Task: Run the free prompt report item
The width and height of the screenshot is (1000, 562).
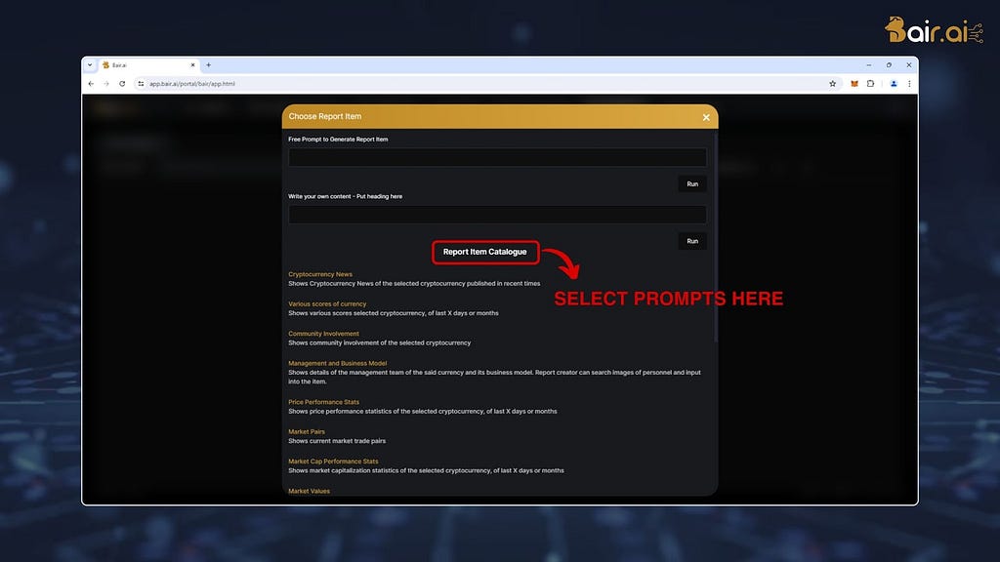Action: click(x=692, y=184)
